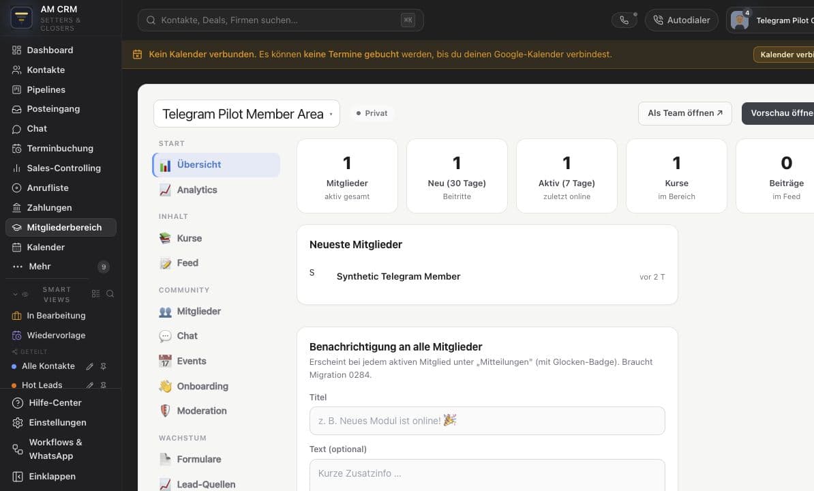Open the Wiedervorlage smart view
814x491 pixels.
pyautogui.click(x=61, y=336)
